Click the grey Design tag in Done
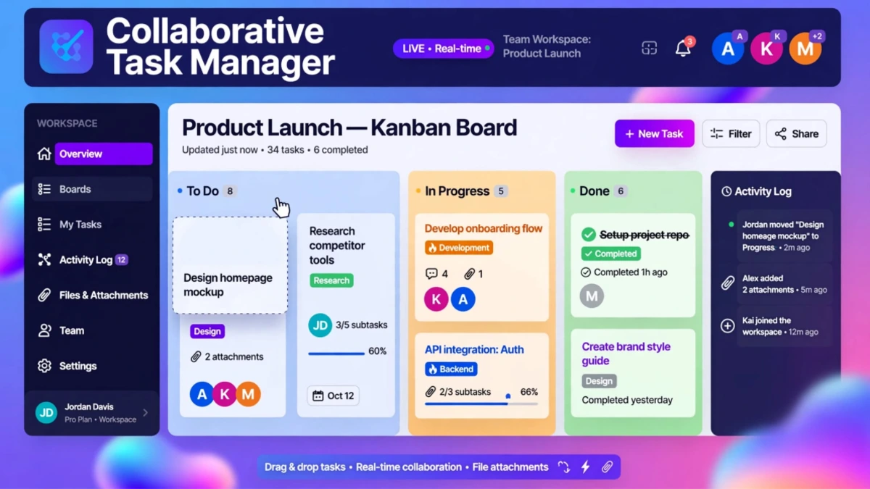870x489 pixels. tap(599, 381)
